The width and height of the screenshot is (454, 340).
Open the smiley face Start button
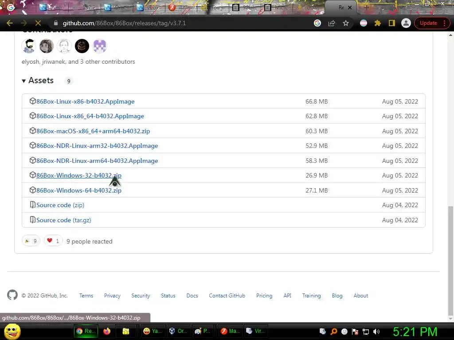[x=12, y=332]
